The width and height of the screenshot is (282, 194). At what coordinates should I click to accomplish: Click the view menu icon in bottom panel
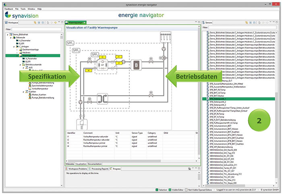[193, 169]
